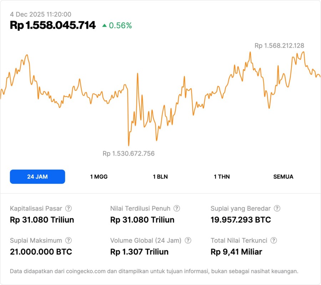321x285 pixels.
Task: Click the Rp 31.080 Triliun market cap value
Action: [42, 220]
